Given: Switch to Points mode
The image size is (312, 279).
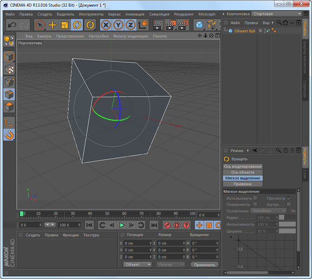Looking at the screenshot, I should [9, 82].
